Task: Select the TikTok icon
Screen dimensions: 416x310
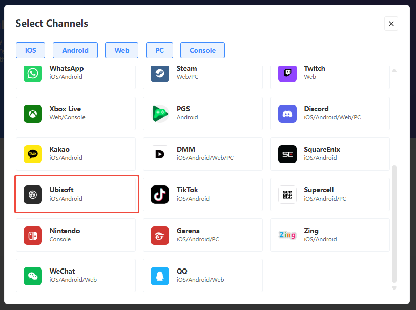Action: 160,195
